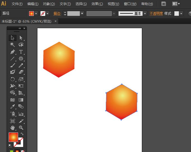Select the Slice tool

pos(21,121)
